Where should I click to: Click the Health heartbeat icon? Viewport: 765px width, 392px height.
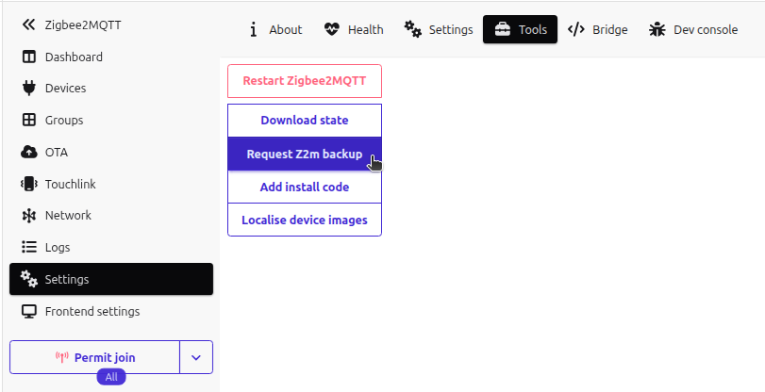[331, 30]
